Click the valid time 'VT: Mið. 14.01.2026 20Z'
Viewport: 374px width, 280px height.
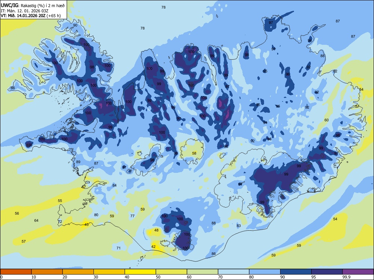23,16
